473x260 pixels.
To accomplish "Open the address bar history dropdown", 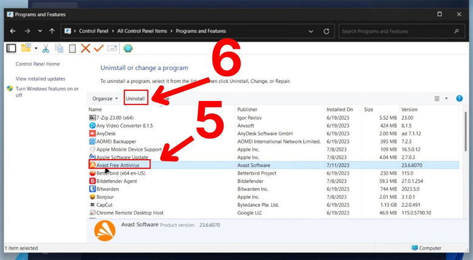I will click(x=310, y=31).
